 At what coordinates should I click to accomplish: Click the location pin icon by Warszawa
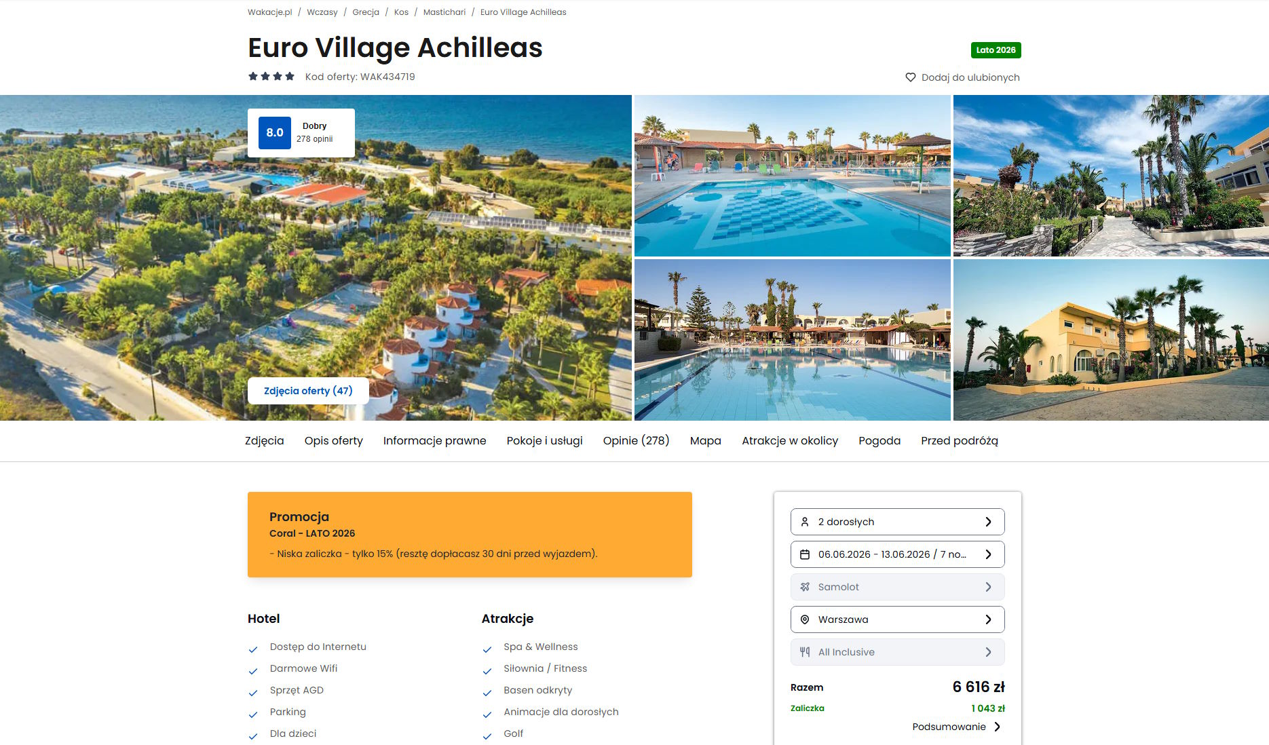tap(805, 619)
